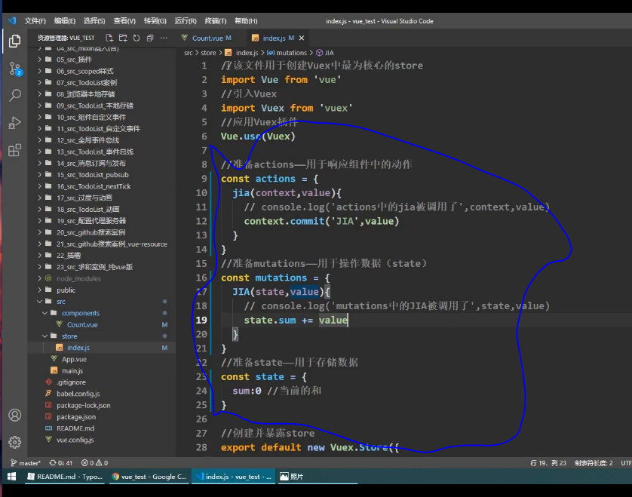
Task: Open problems via errors and warnings count
Action: (x=95, y=463)
